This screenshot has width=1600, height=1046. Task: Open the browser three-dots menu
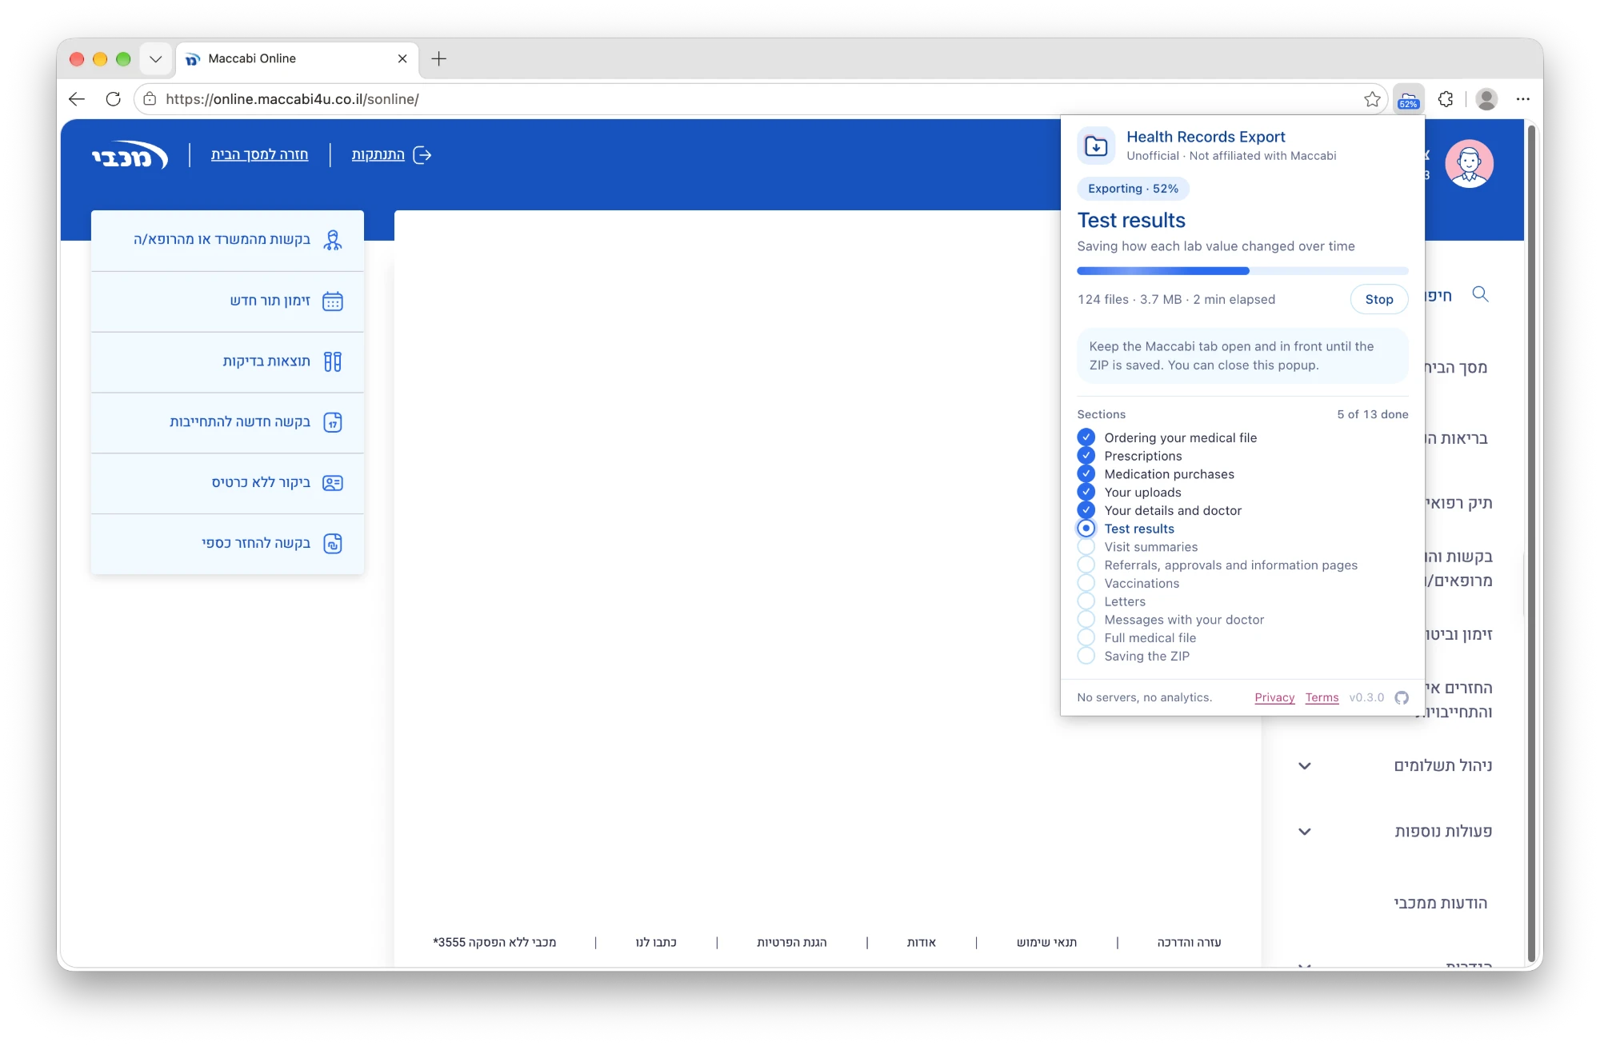click(x=1522, y=99)
